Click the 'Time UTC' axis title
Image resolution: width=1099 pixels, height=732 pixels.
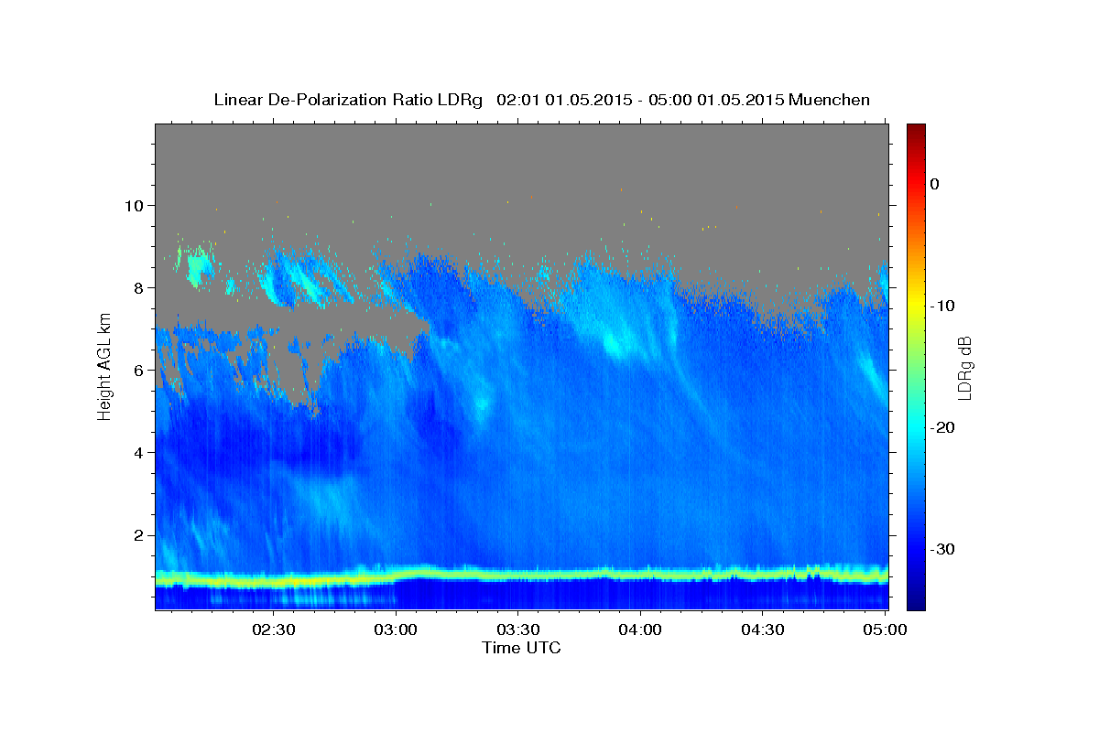pos(521,648)
